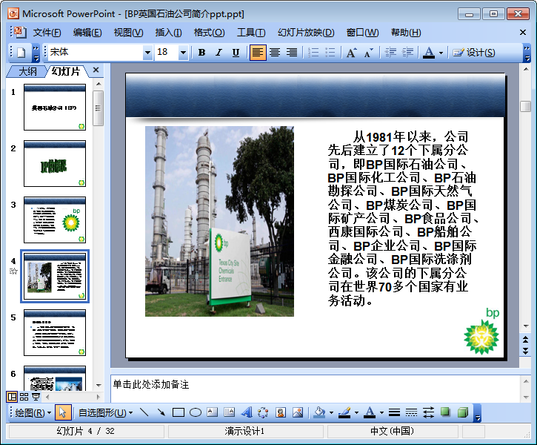537x445 pixels.
Task: Toggle Underline formatting
Action: 236,53
